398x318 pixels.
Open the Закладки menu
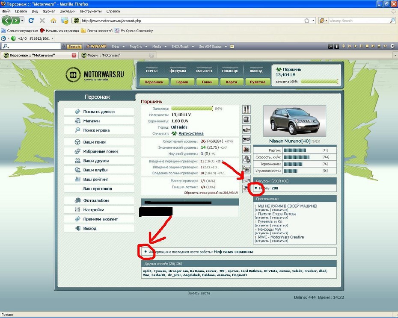pyautogui.click(x=67, y=11)
